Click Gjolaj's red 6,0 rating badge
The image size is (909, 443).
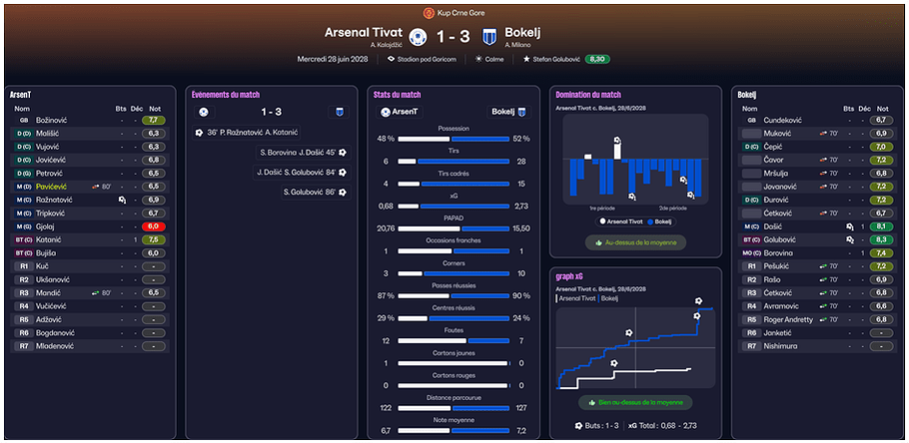point(154,226)
